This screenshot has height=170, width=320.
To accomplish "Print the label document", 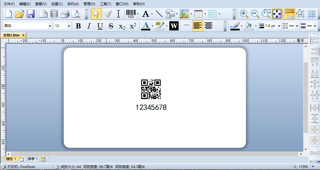I will 65,14.
